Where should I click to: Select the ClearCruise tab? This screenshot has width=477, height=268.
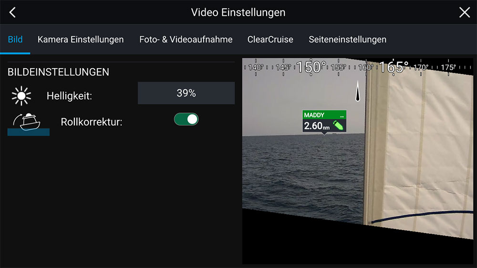(270, 40)
